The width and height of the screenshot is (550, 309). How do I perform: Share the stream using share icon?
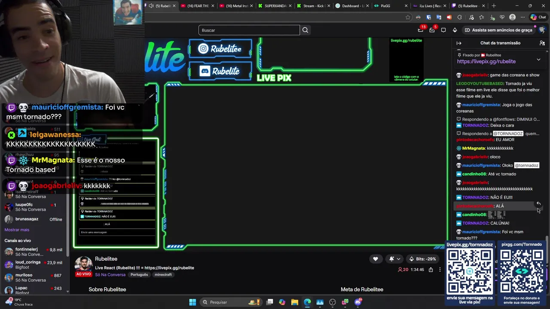tap(431, 270)
